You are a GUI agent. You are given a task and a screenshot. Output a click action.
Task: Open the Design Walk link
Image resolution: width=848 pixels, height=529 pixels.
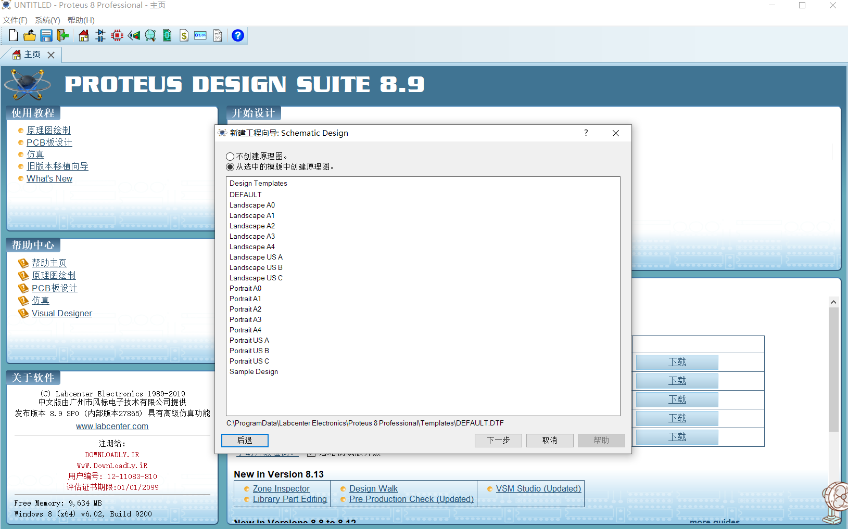(x=373, y=488)
